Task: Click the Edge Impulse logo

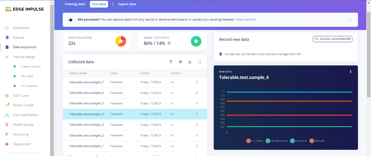Action: [24, 9]
